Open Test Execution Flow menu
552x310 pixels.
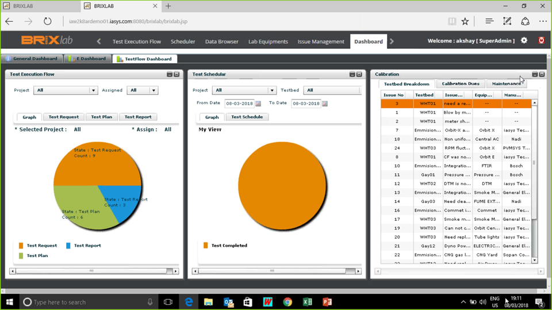pos(137,41)
